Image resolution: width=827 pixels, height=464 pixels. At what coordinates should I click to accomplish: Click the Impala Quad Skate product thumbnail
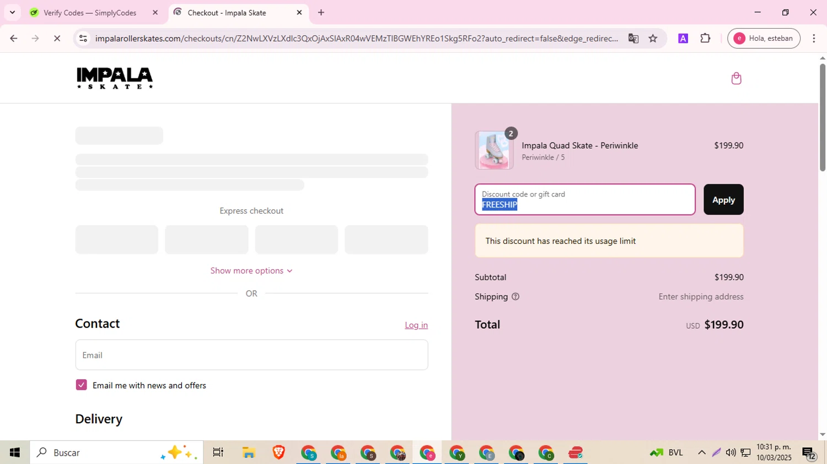[x=494, y=150]
